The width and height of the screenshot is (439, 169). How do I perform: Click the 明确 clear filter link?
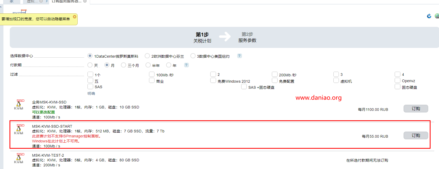91,93
